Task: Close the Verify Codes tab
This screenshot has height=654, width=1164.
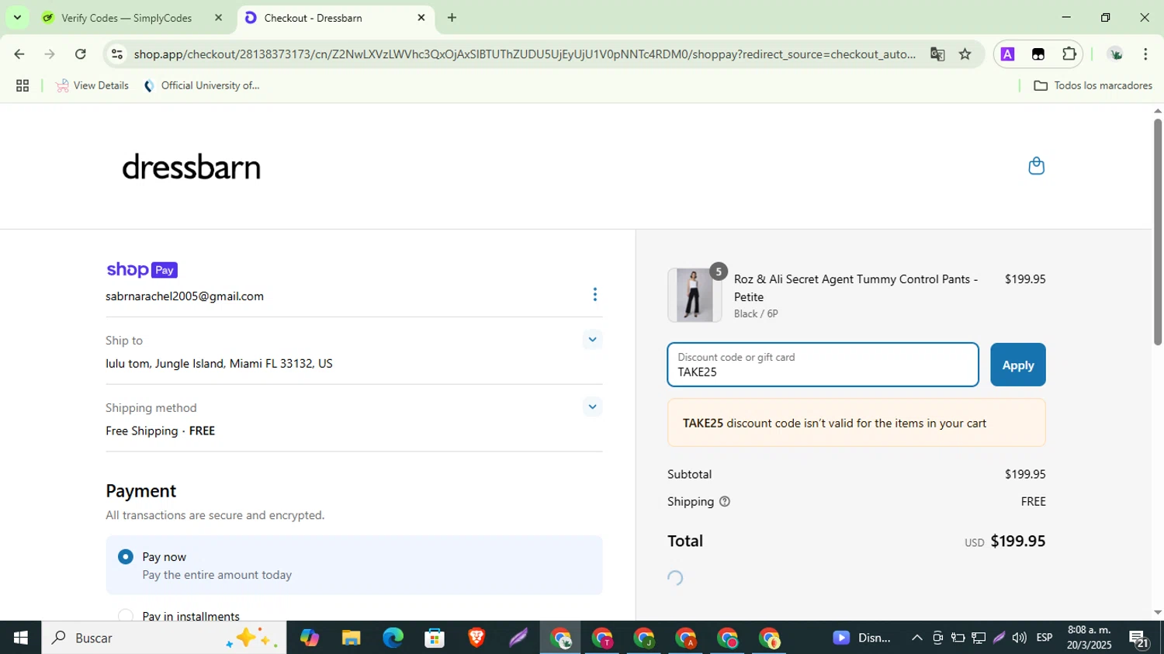Action: [218, 18]
